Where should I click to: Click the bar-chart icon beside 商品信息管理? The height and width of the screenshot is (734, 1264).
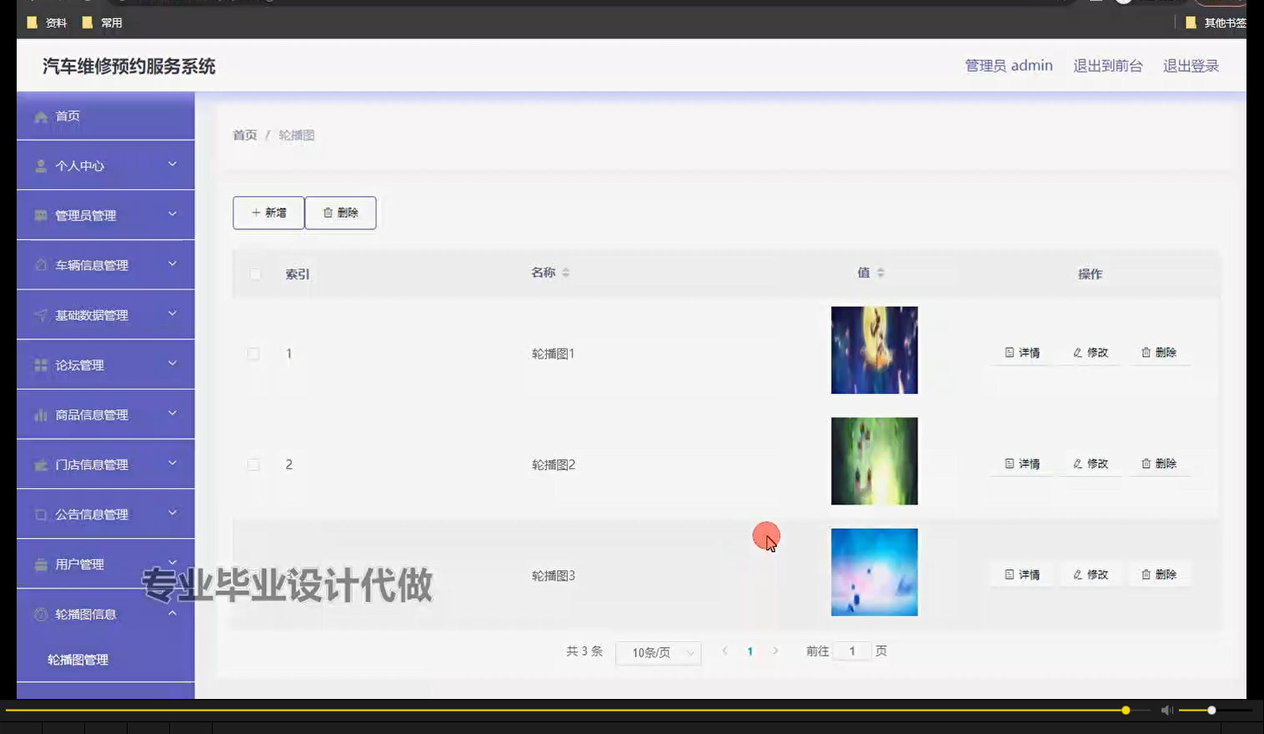tap(40, 415)
